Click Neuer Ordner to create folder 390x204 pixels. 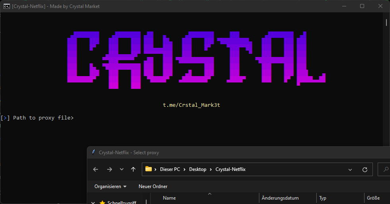153,186
